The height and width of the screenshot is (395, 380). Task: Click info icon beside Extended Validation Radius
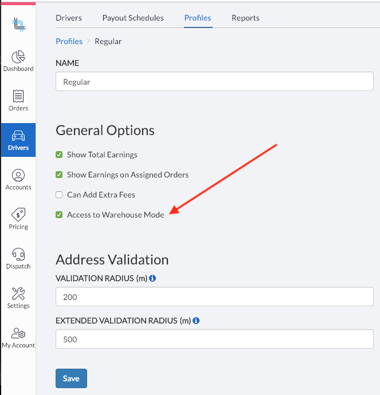[196, 321]
